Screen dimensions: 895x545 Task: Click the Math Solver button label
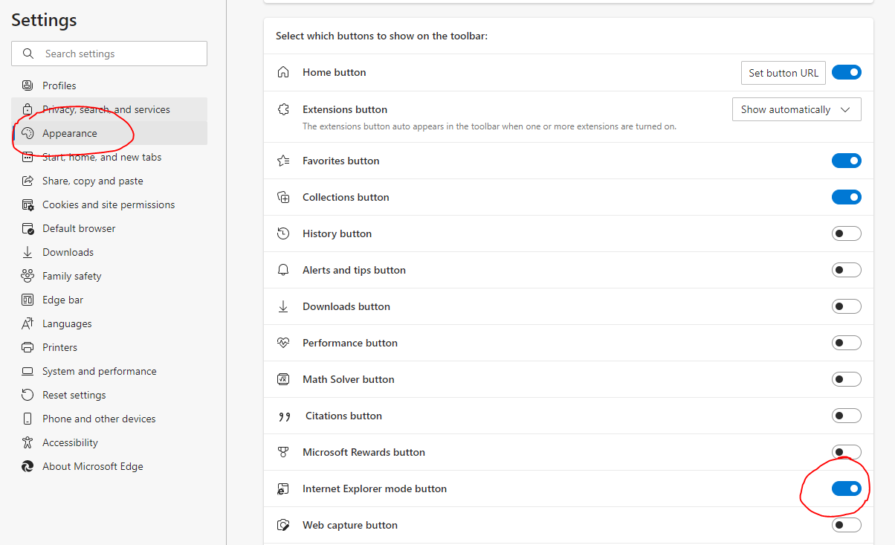click(x=349, y=379)
